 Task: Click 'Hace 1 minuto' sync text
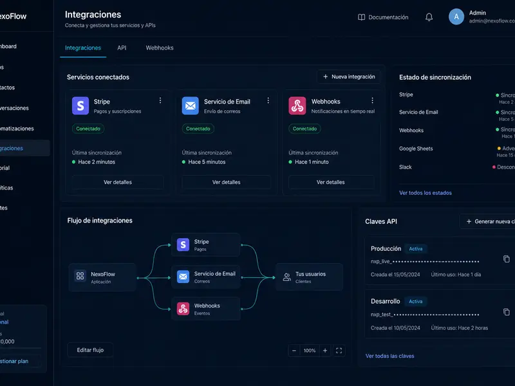coord(312,162)
